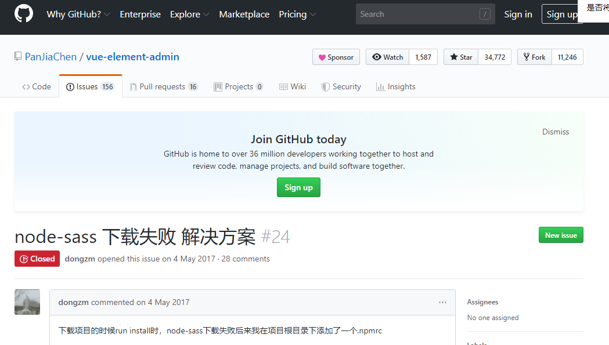Click the issue number #24
609x345 pixels.
pyautogui.click(x=276, y=237)
